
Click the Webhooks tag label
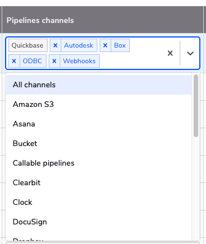(x=79, y=61)
